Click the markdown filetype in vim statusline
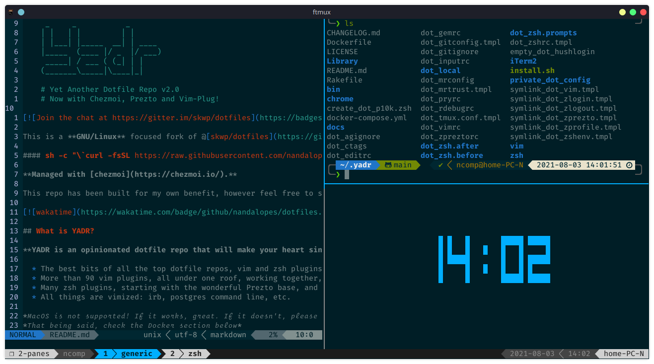 pos(228,335)
